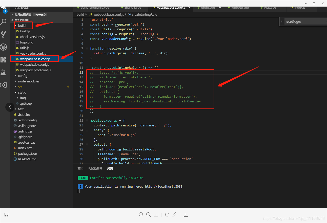Select the flask test icon in activity bar
The width and height of the screenshot is (327, 223).
click(4, 73)
